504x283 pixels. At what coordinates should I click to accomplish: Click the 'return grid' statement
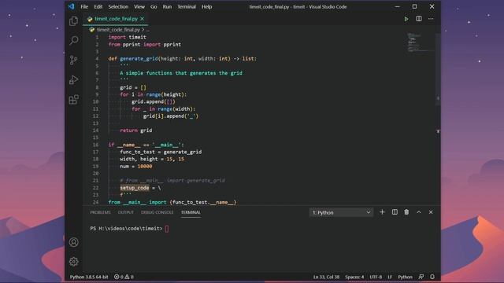(x=136, y=130)
